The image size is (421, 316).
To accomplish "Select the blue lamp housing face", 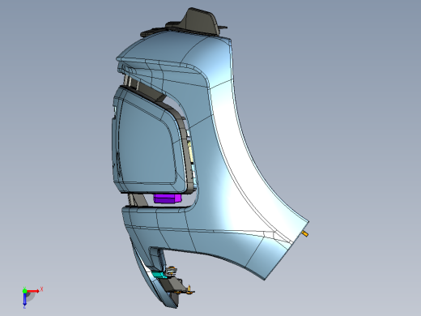I will point(147,143).
